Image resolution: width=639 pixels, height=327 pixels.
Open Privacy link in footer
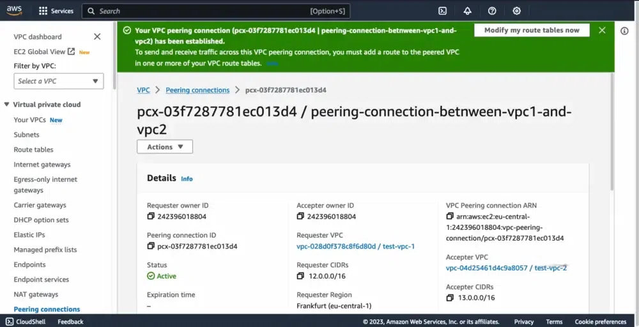click(524, 322)
